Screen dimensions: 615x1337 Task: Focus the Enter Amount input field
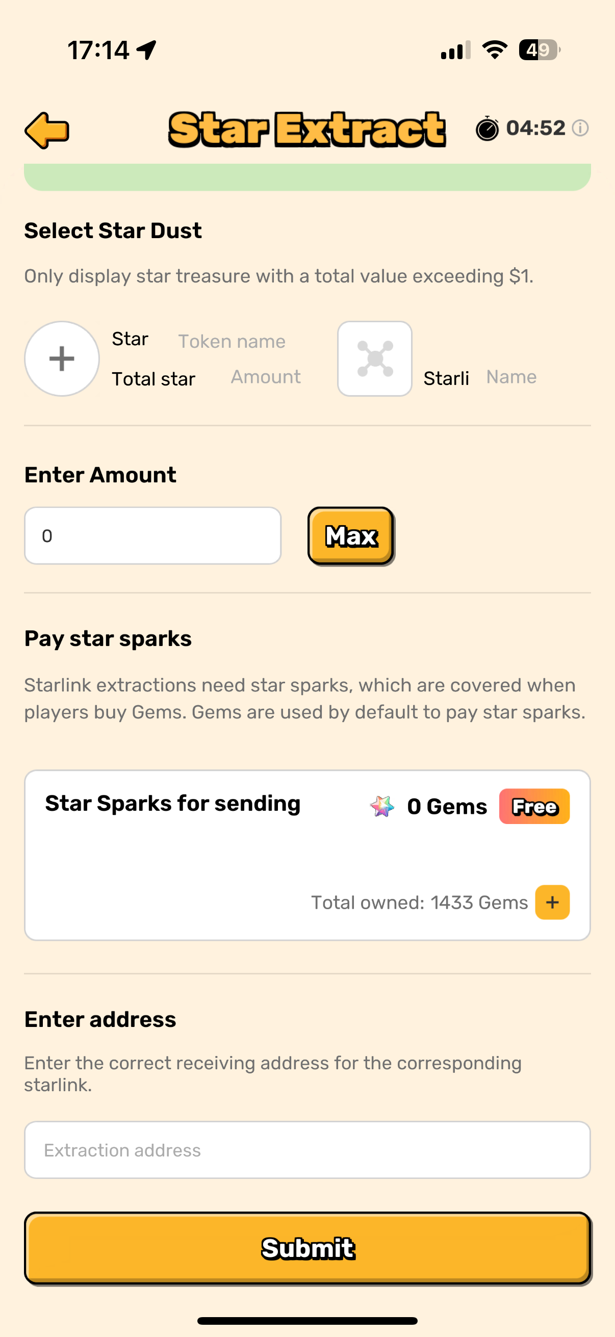(x=152, y=535)
